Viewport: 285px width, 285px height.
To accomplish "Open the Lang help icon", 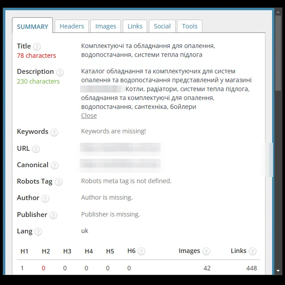I will point(38,232).
